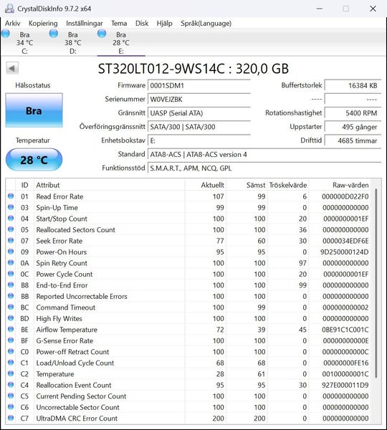Click the ID column header
Viewport: 387px width, 430px height.
click(x=24, y=185)
